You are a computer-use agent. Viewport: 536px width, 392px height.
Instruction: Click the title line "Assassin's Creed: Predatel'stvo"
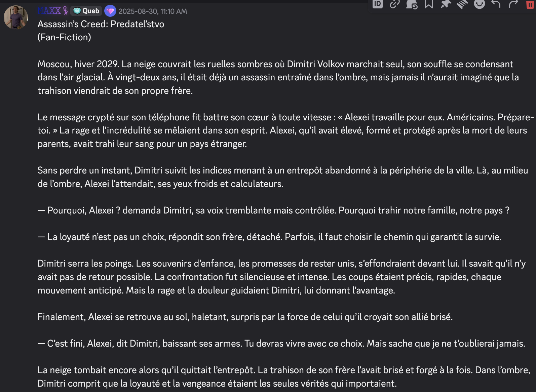click(x=101, y=24)
